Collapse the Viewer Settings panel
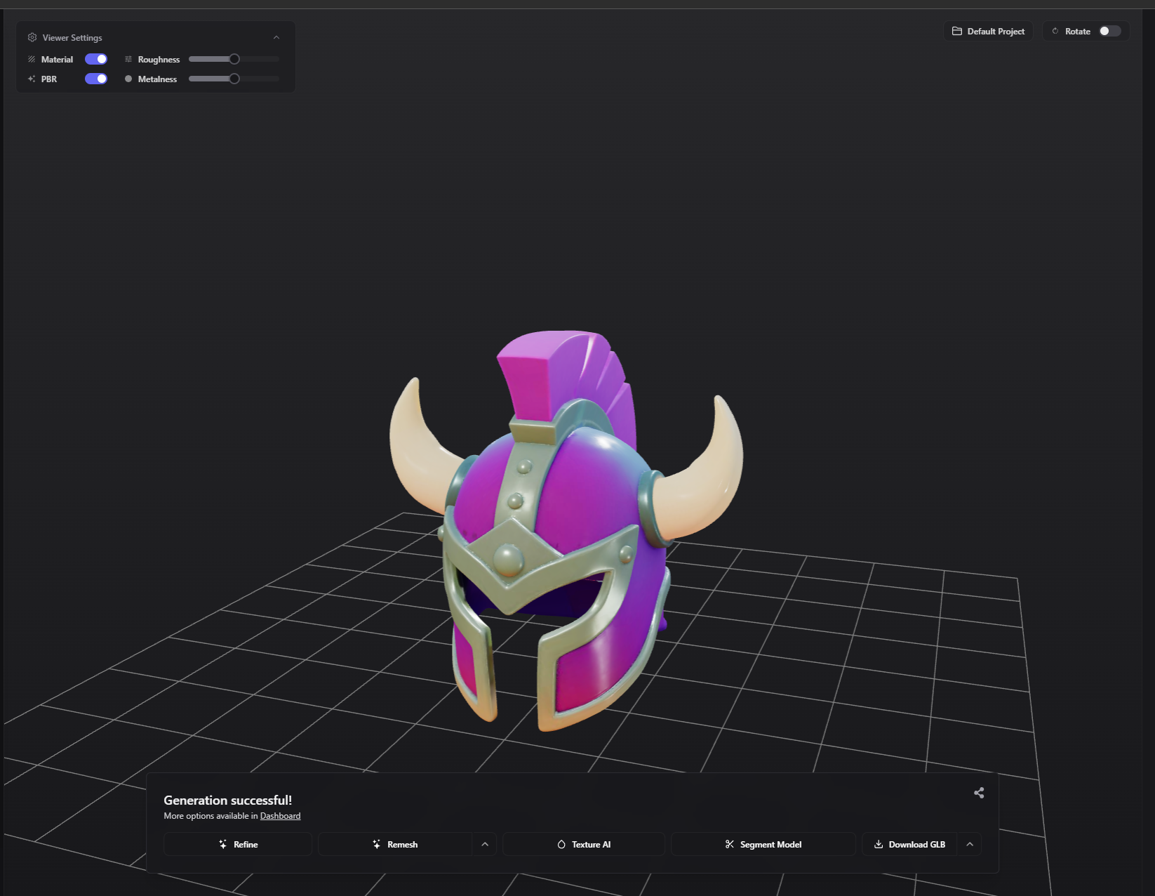This screenshot has height=896, width=1155. [x=276, y=37]
